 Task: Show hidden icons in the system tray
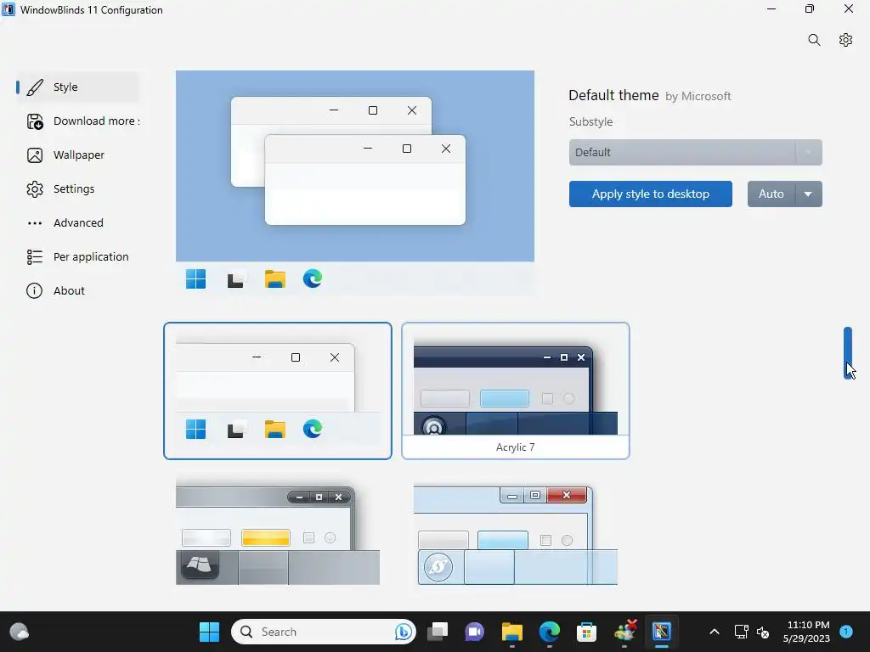[x=715, y=632]
